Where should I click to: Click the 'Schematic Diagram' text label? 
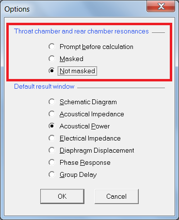[88, 102]
